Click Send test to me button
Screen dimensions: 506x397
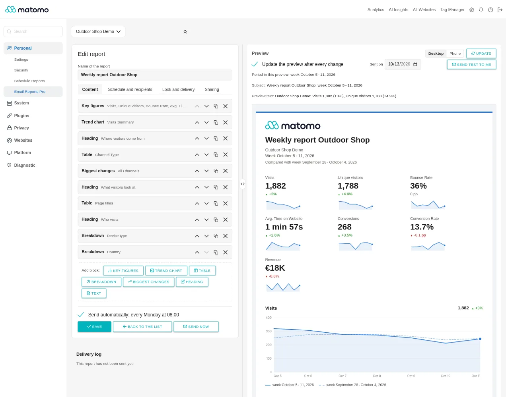tap(472, 64)
